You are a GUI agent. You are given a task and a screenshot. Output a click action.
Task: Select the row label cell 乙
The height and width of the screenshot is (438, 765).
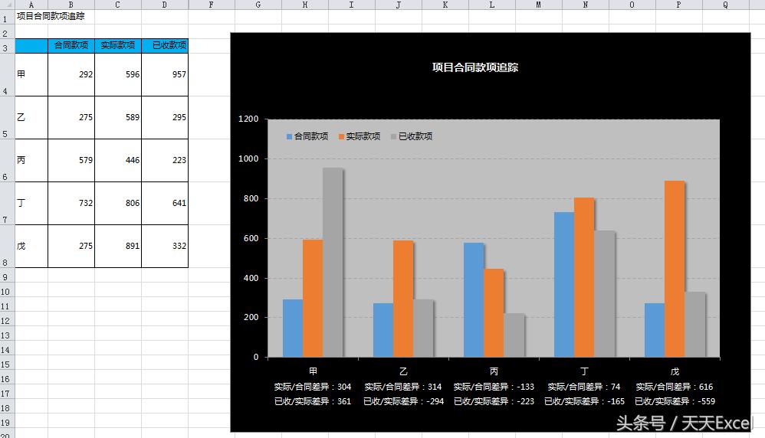click(x=31, y=117)
